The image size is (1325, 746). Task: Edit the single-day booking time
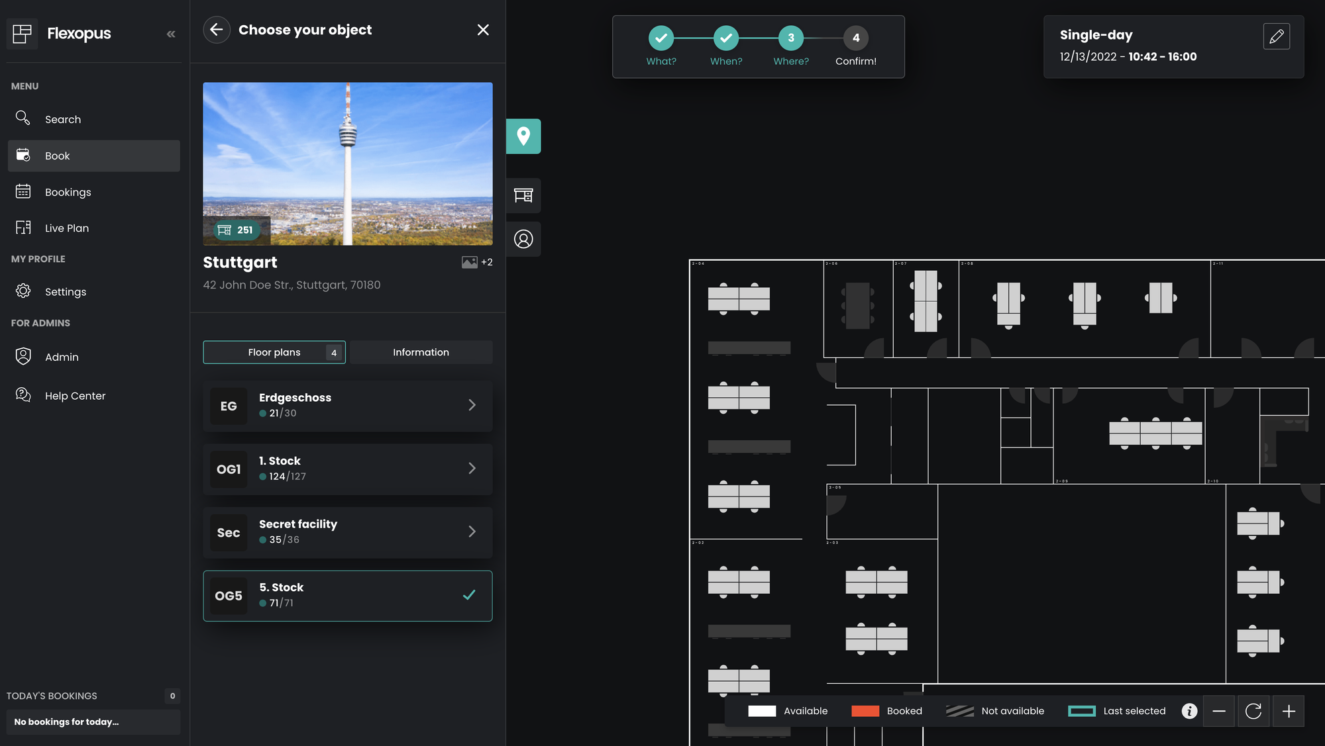tap(1276, 36)
